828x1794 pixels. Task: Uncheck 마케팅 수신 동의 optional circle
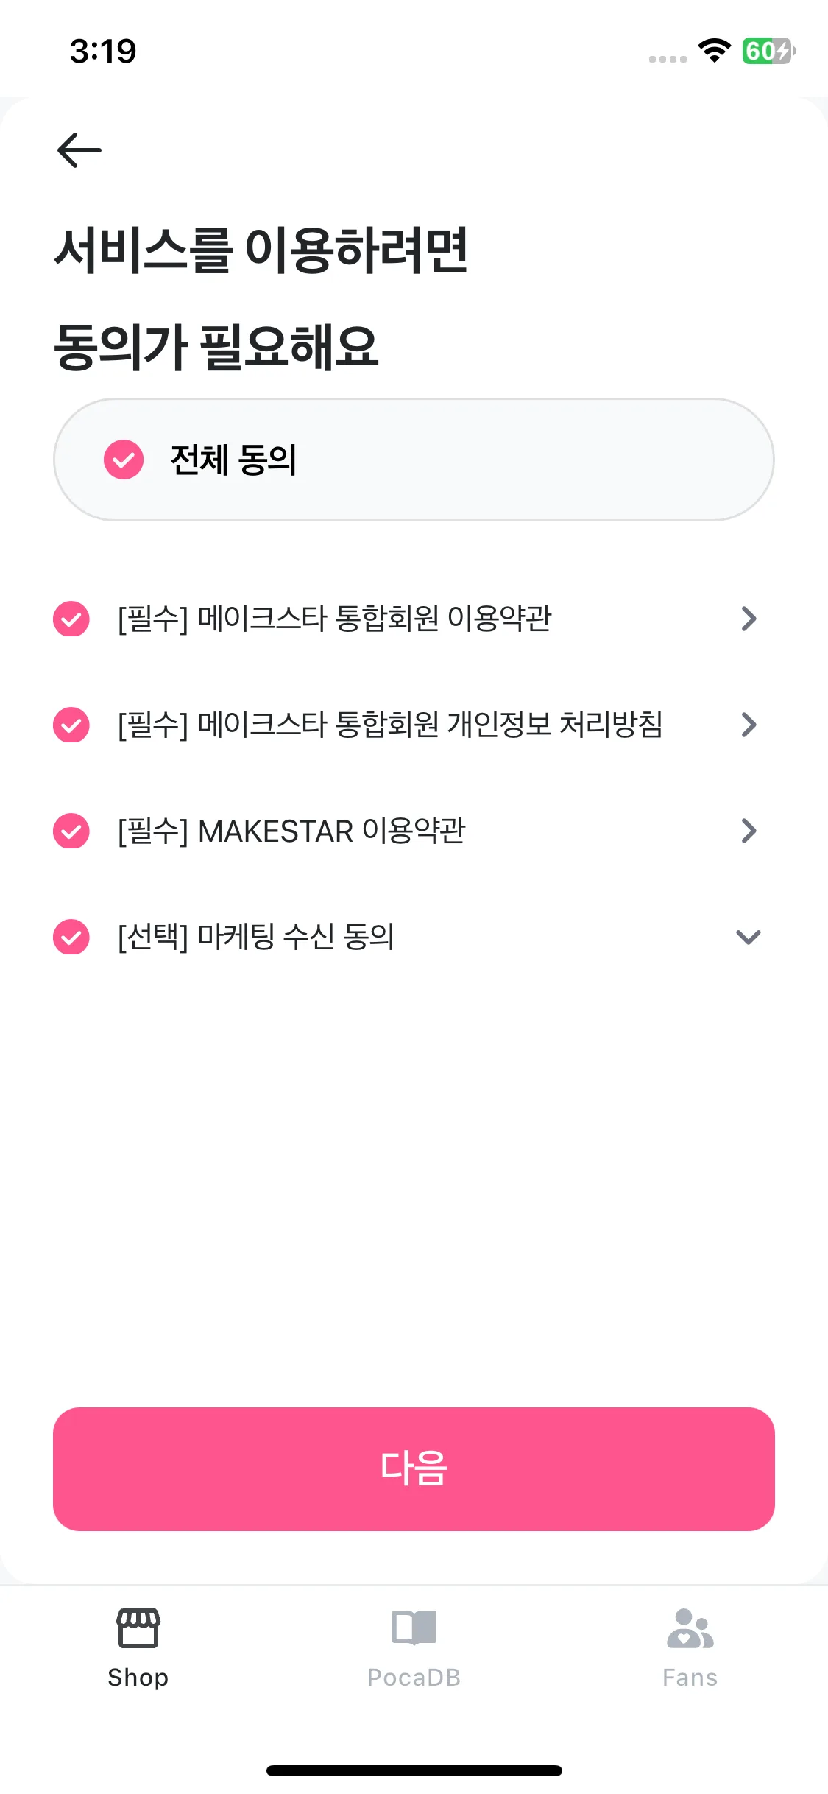click(71, 937)
